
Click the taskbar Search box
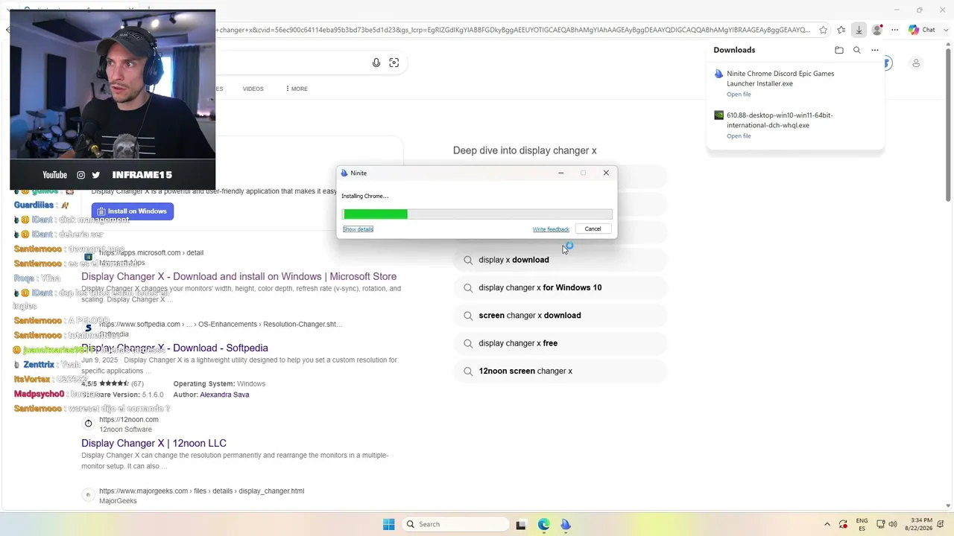pos(455,524)
